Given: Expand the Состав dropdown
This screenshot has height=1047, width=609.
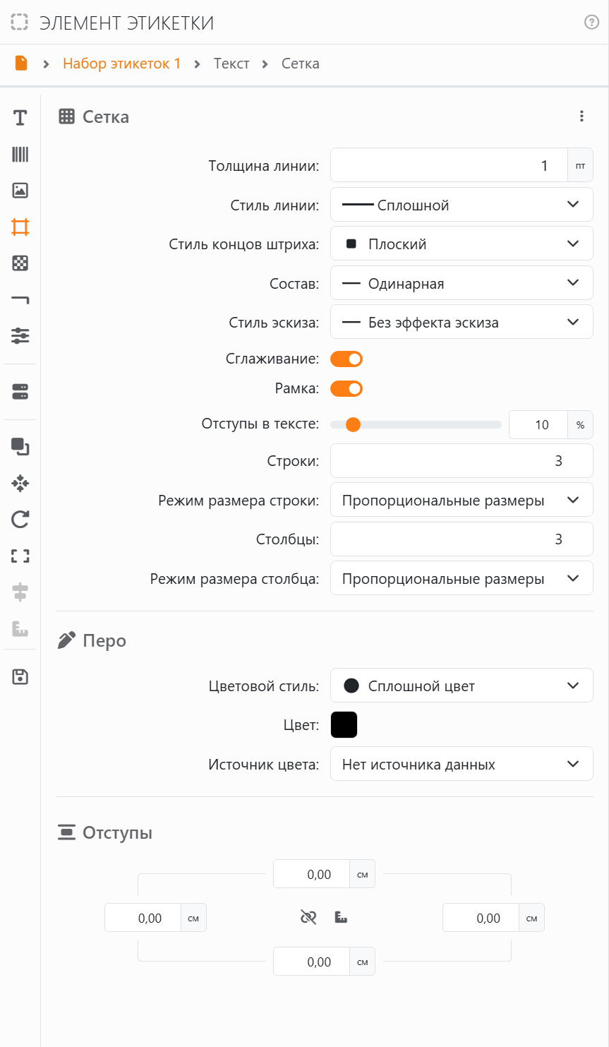Looking at the screenshot, I should pos(462,284).
